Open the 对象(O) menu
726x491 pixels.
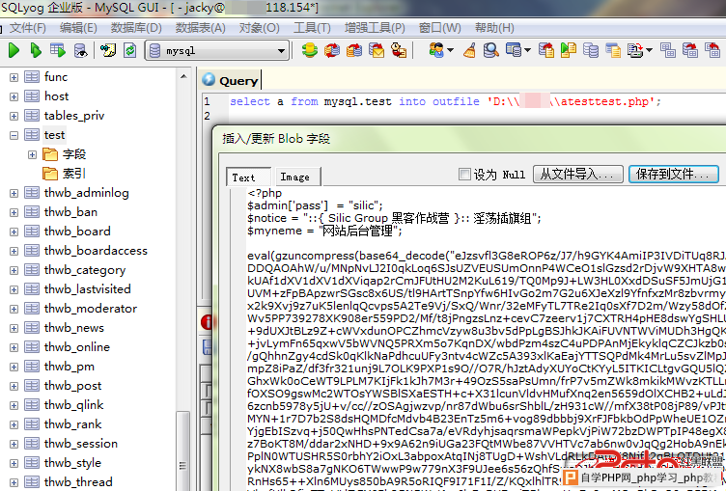pos(260,28)
